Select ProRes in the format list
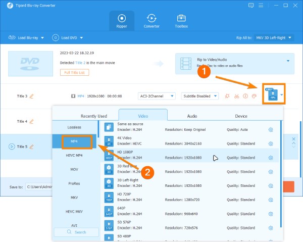The image size is (303, 242). pyautogui.click(x=74, y=183)
